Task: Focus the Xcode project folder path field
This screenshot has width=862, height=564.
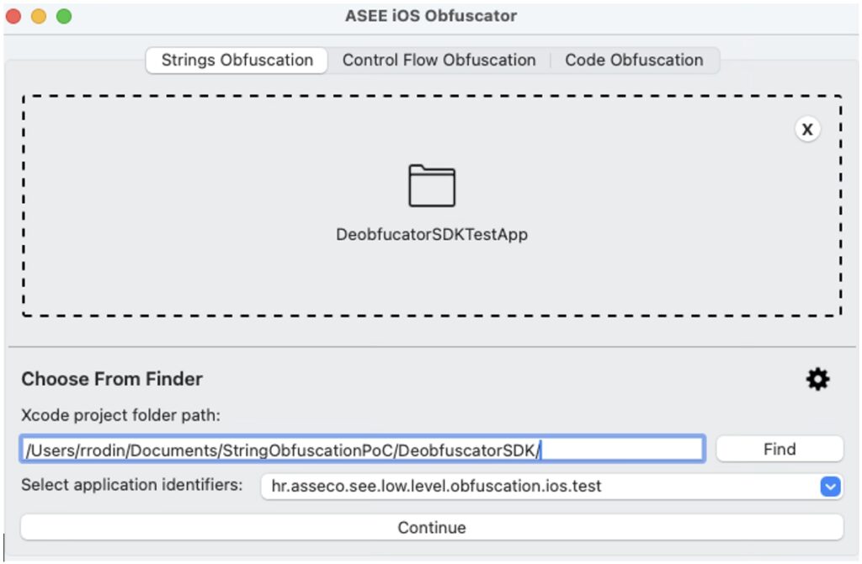Action: [x=362, y=450]
